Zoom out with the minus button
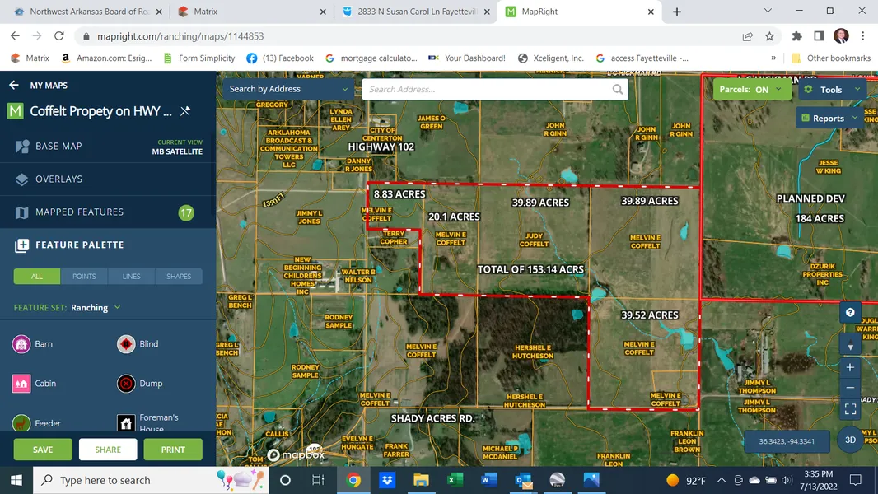The height and width of the screenshot is (494, 878). (850, 388)
